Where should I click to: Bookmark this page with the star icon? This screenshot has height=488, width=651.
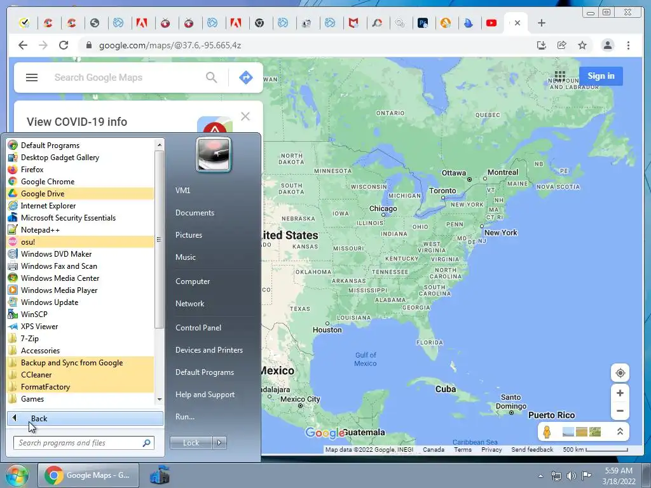[x=582, y=45]
